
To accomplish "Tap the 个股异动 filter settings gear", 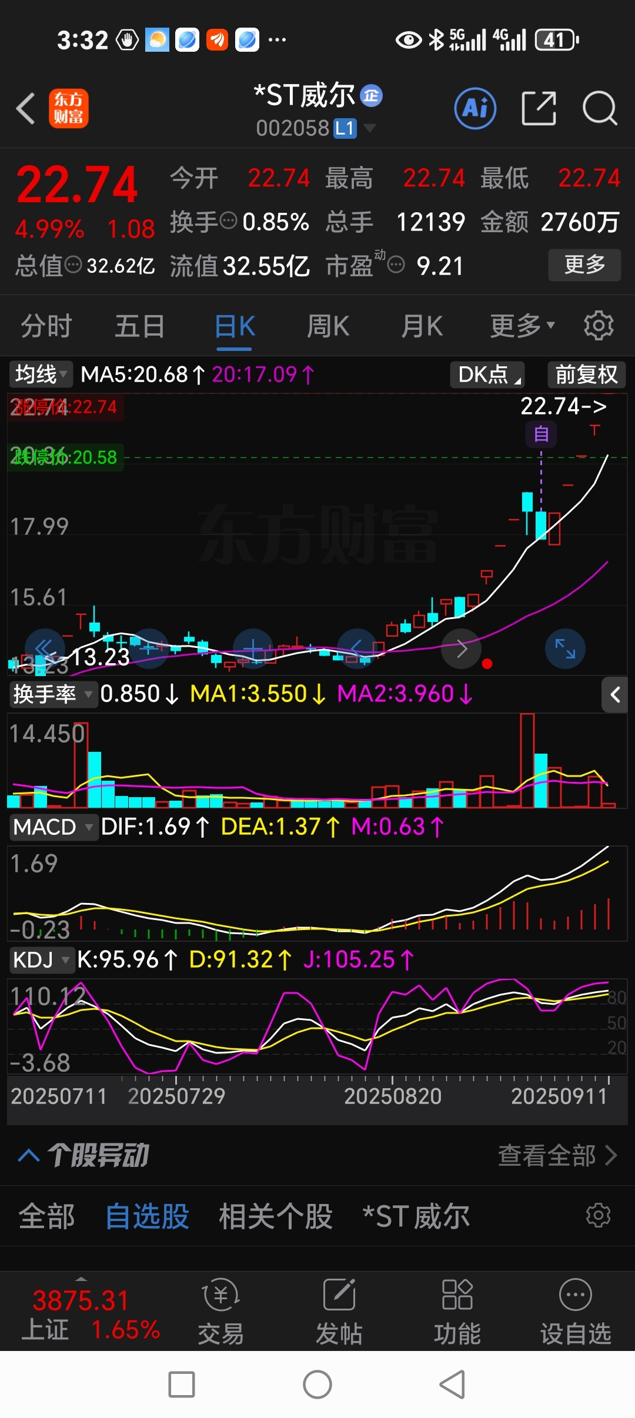I will point(599,1215).
